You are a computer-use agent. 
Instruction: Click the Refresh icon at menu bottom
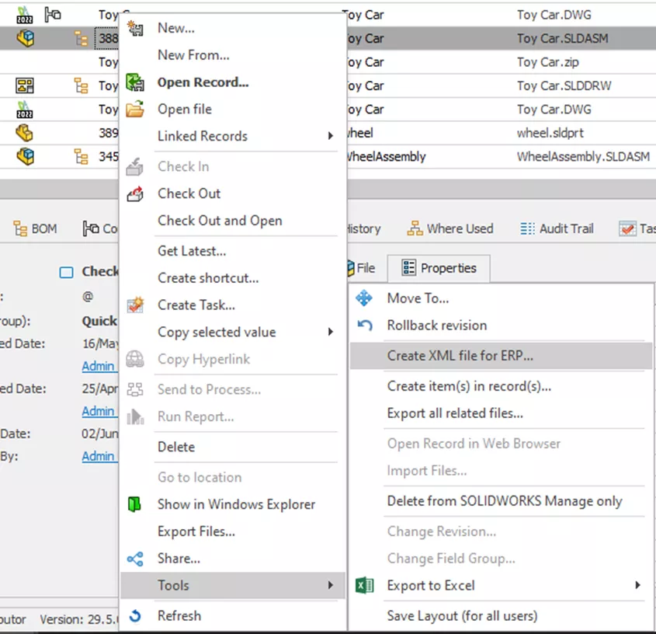[135, 616]
